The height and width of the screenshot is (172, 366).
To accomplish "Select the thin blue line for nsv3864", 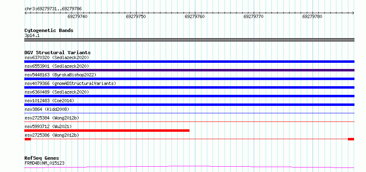I will tap(189, 113).
